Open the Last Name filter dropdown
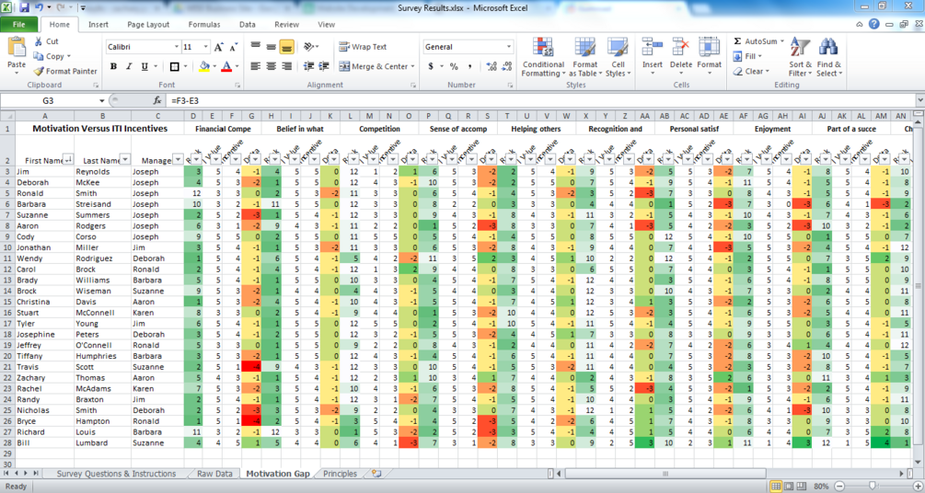 point(125,160)
